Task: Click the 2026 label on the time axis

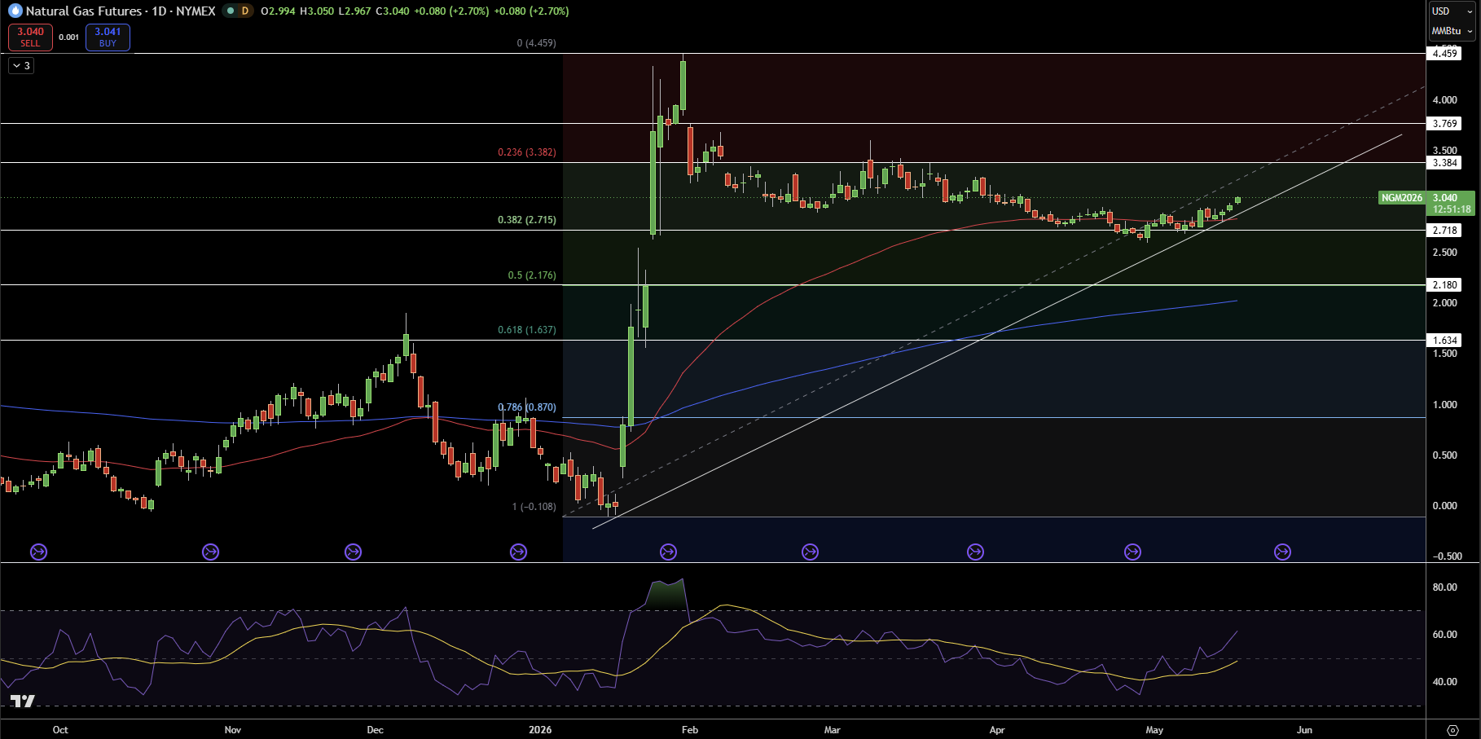Action: coord(540,730)
